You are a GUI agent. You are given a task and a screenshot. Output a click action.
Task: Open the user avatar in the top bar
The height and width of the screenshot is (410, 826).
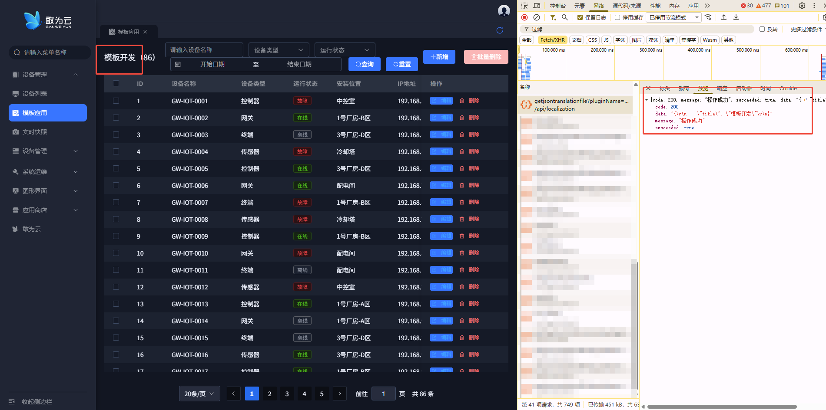tap(504, 11)
